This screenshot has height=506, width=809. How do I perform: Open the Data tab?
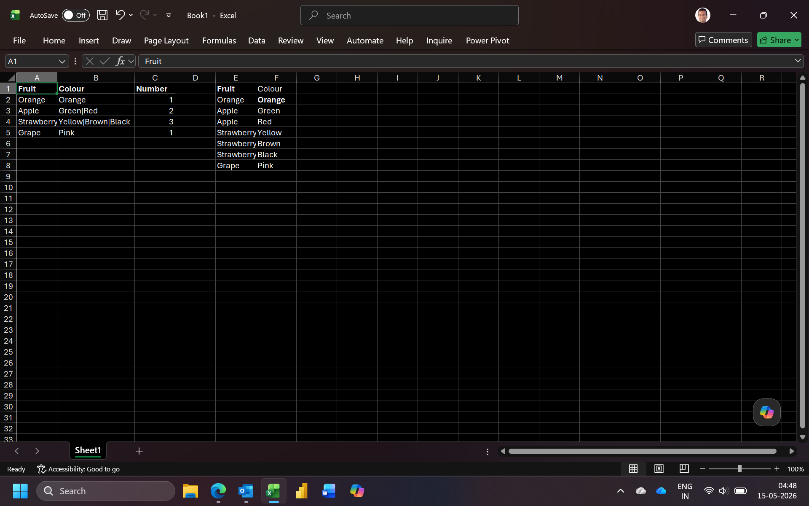[x=257, y=40]
